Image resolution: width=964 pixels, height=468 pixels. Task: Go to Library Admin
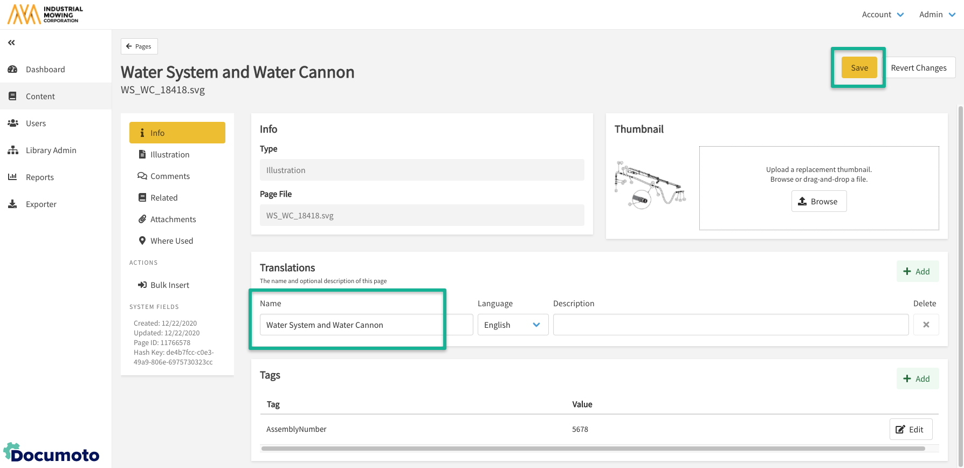tap(51, 150)
